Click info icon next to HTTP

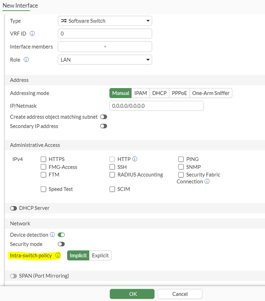135,159
